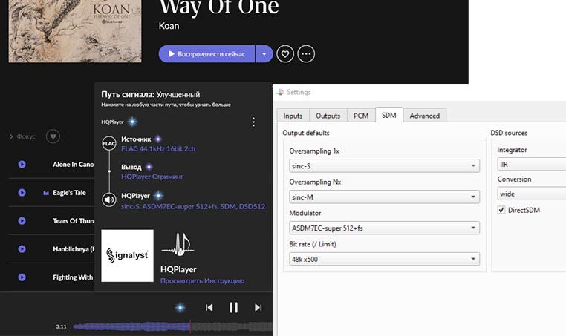This screenshot has height=336, width=566.
Task: Click the elapsed time 3:11 label
Action: point(61,326)
